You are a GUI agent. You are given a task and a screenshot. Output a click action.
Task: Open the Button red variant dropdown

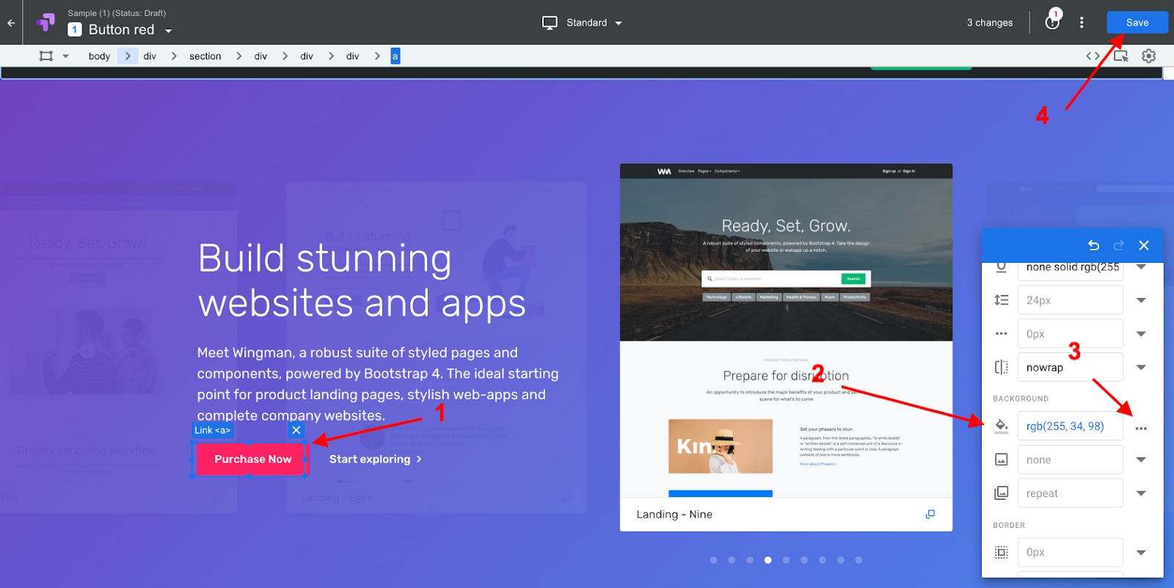(x=168, y=31)
